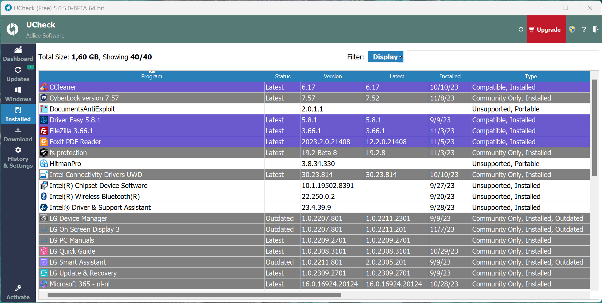Click the refresh icon in header
The image size is (602, 303).
coord(521,30)
